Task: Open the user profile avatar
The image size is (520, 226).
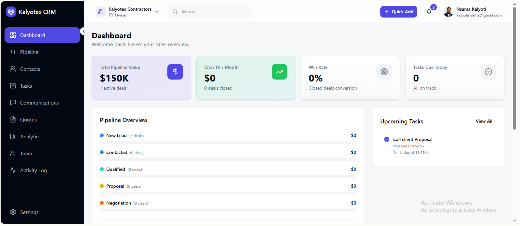Action: (448, 12)
